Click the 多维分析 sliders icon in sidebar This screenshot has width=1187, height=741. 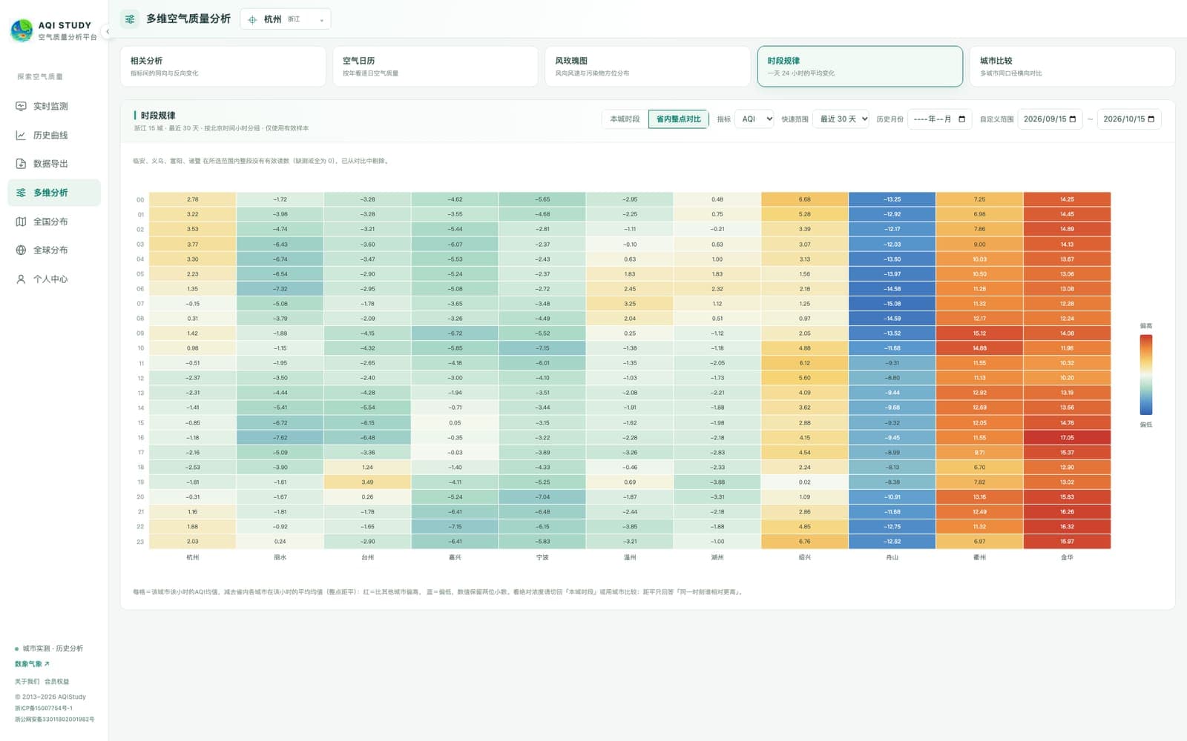point(21,193)
